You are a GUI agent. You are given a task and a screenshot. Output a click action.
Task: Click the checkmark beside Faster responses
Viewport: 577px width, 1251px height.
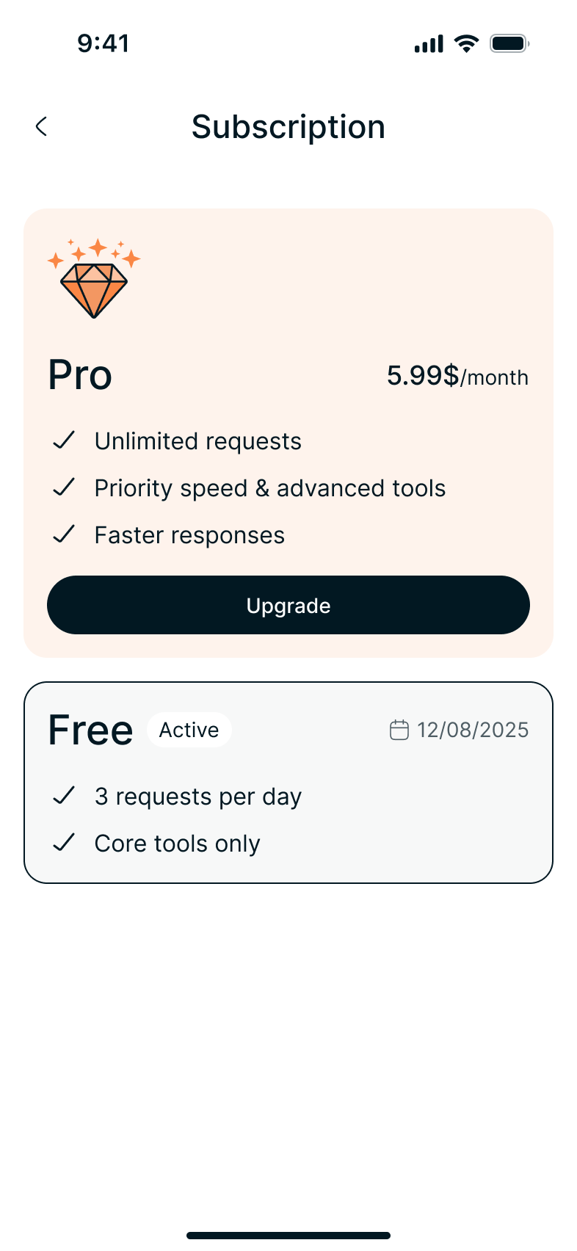(65, 534)
